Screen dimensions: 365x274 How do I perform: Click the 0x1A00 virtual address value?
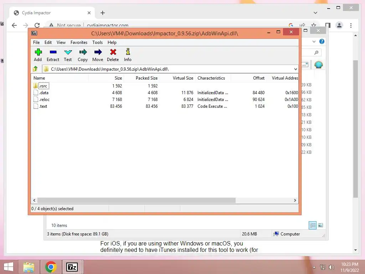(291, 100)
